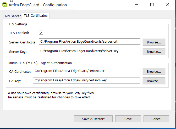Click the 'TLS Enabled:' label
The width and height of the screenshot is (176, 129).
(19, 33)
